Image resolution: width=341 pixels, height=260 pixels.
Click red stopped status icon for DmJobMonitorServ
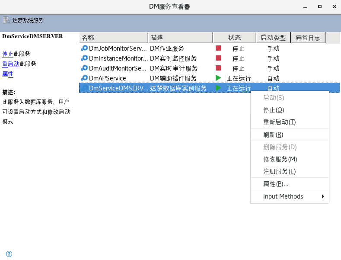pos(218,48)
